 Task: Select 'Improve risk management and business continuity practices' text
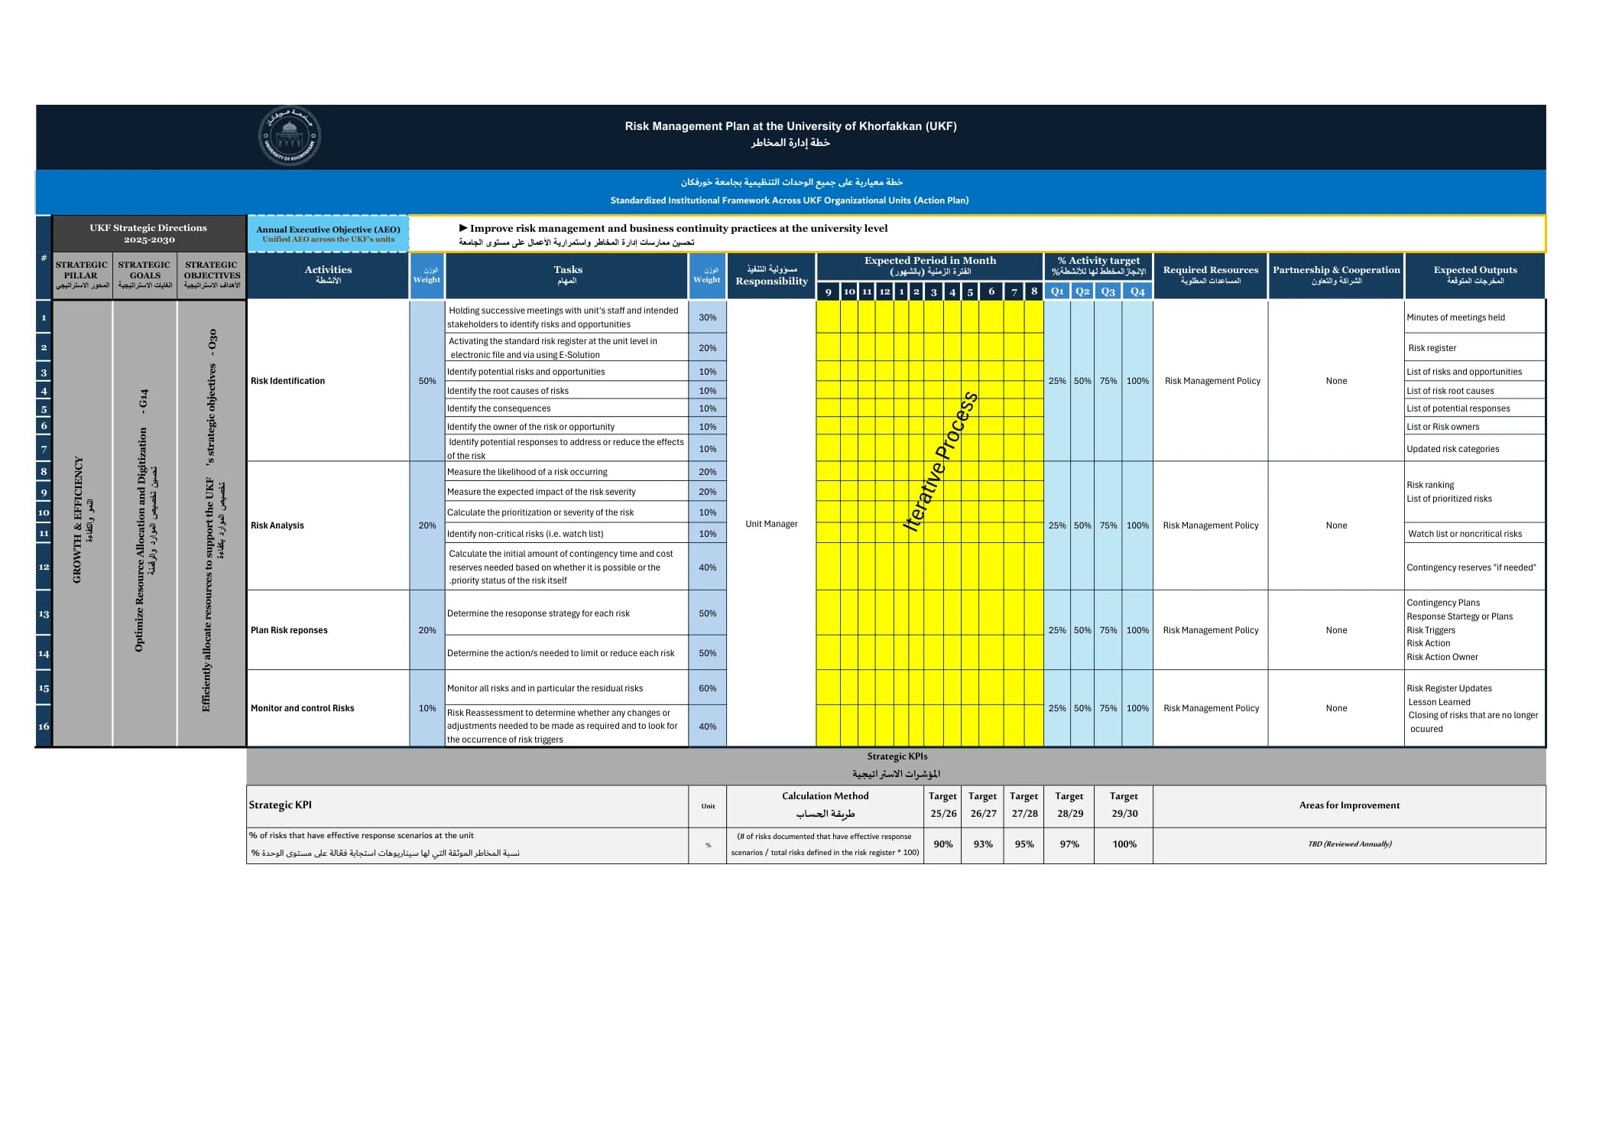pos(679,228)
